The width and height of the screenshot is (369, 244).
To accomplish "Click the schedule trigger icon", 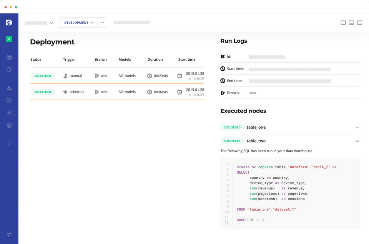I will coord(65,92).
